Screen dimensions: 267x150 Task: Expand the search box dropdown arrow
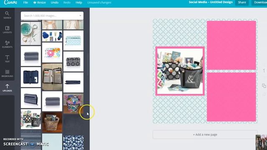click(81, 16)
